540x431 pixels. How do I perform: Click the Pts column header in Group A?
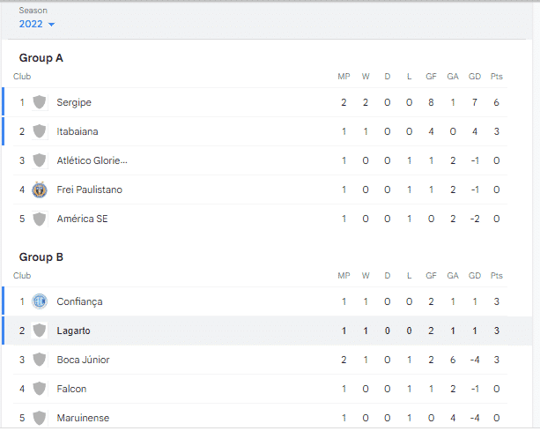497,77
